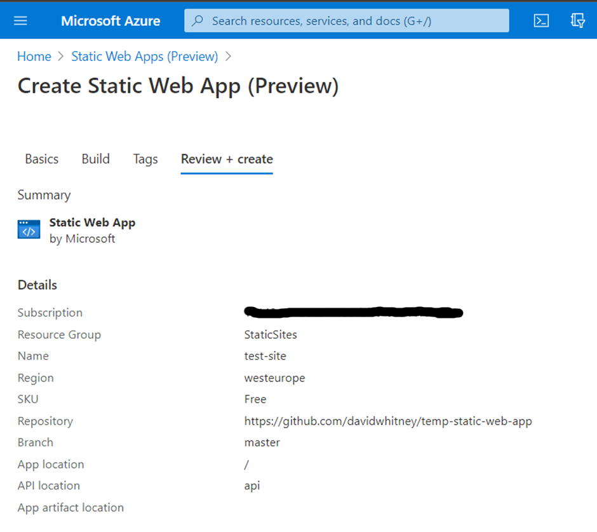Click the Create Static Web App title
Screen dimensions: 597x532
coord(178,86)
